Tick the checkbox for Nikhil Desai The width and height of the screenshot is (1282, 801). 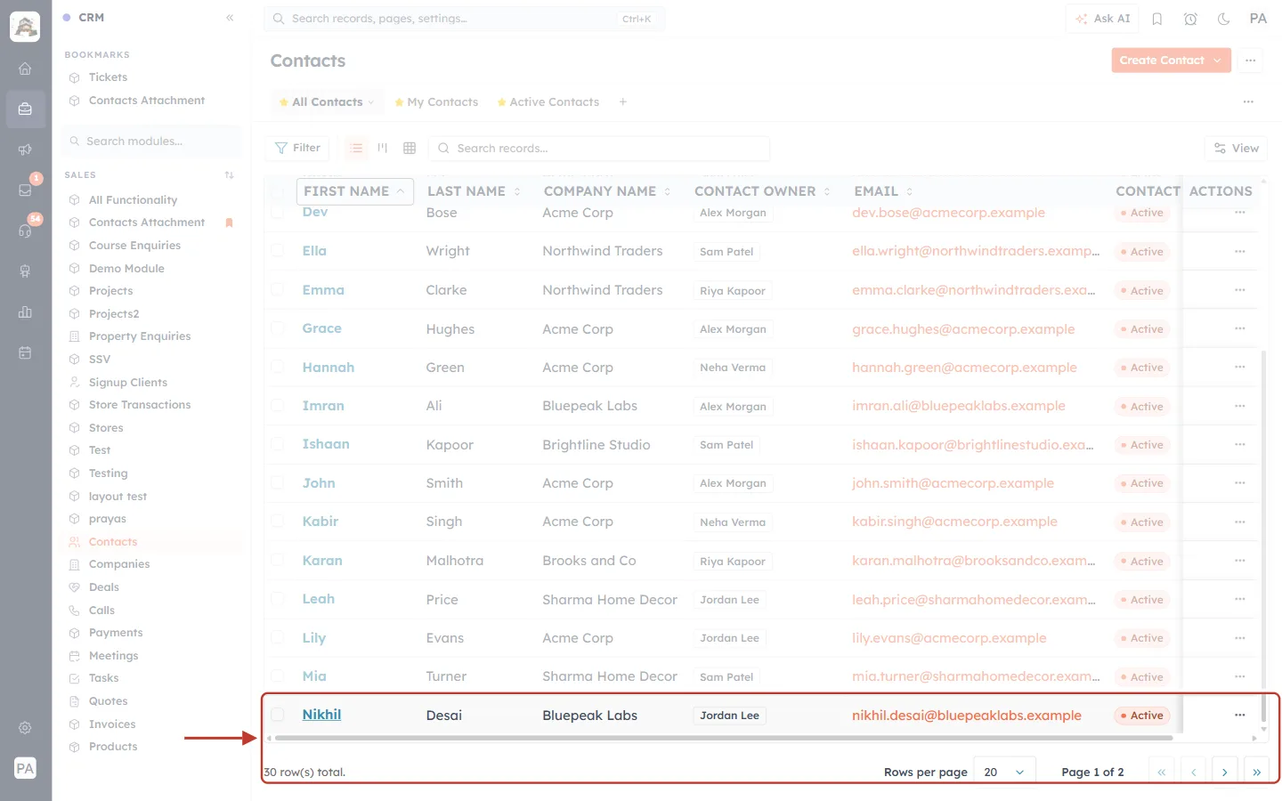point(278,715)
